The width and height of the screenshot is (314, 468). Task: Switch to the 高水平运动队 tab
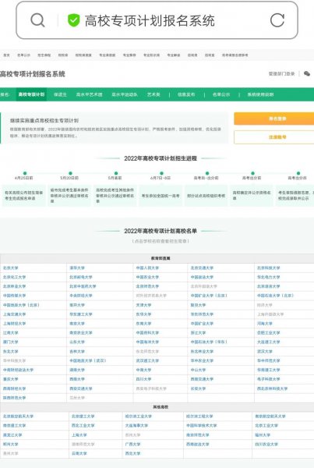pos(125,94)
